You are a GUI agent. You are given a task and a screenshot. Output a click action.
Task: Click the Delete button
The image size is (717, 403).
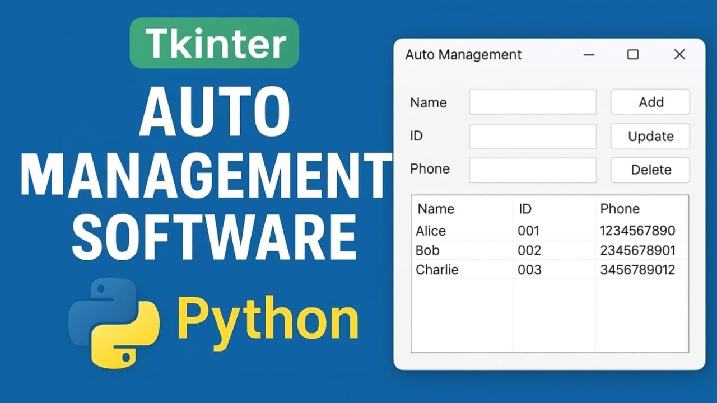(650, 170)
